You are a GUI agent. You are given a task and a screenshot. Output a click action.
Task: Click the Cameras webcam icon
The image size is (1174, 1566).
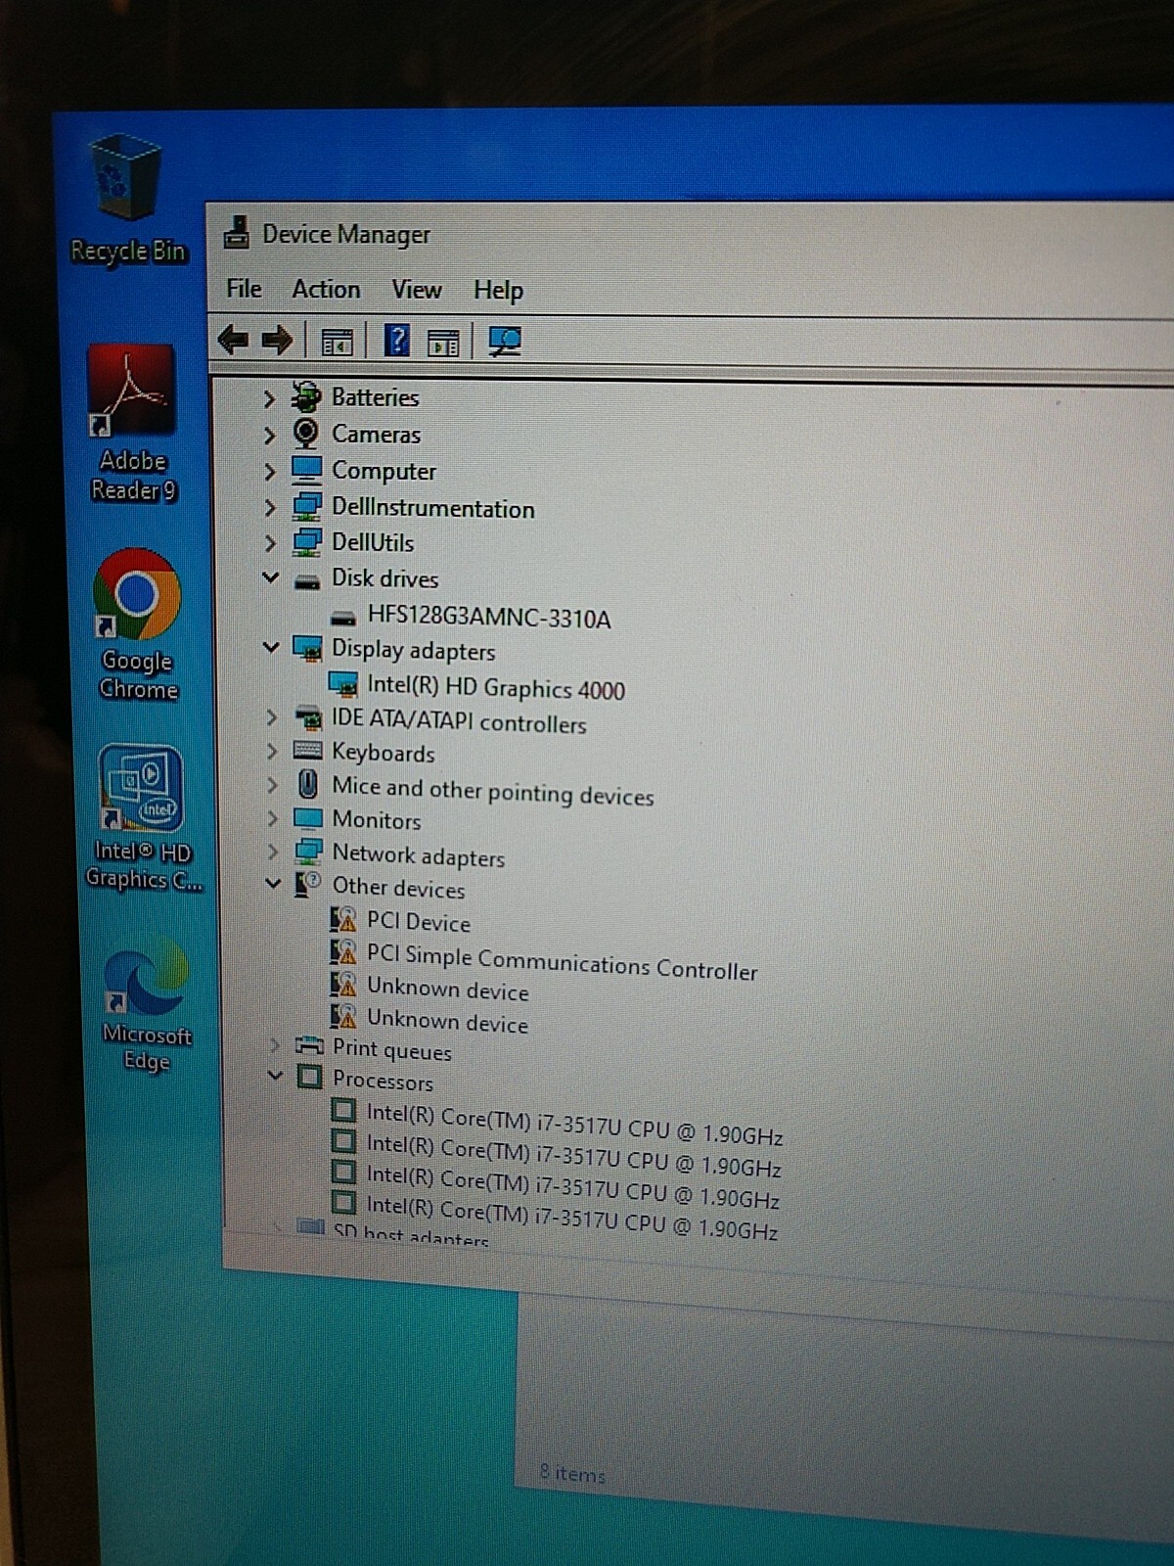pyautogui.click(x=306, y=433)
